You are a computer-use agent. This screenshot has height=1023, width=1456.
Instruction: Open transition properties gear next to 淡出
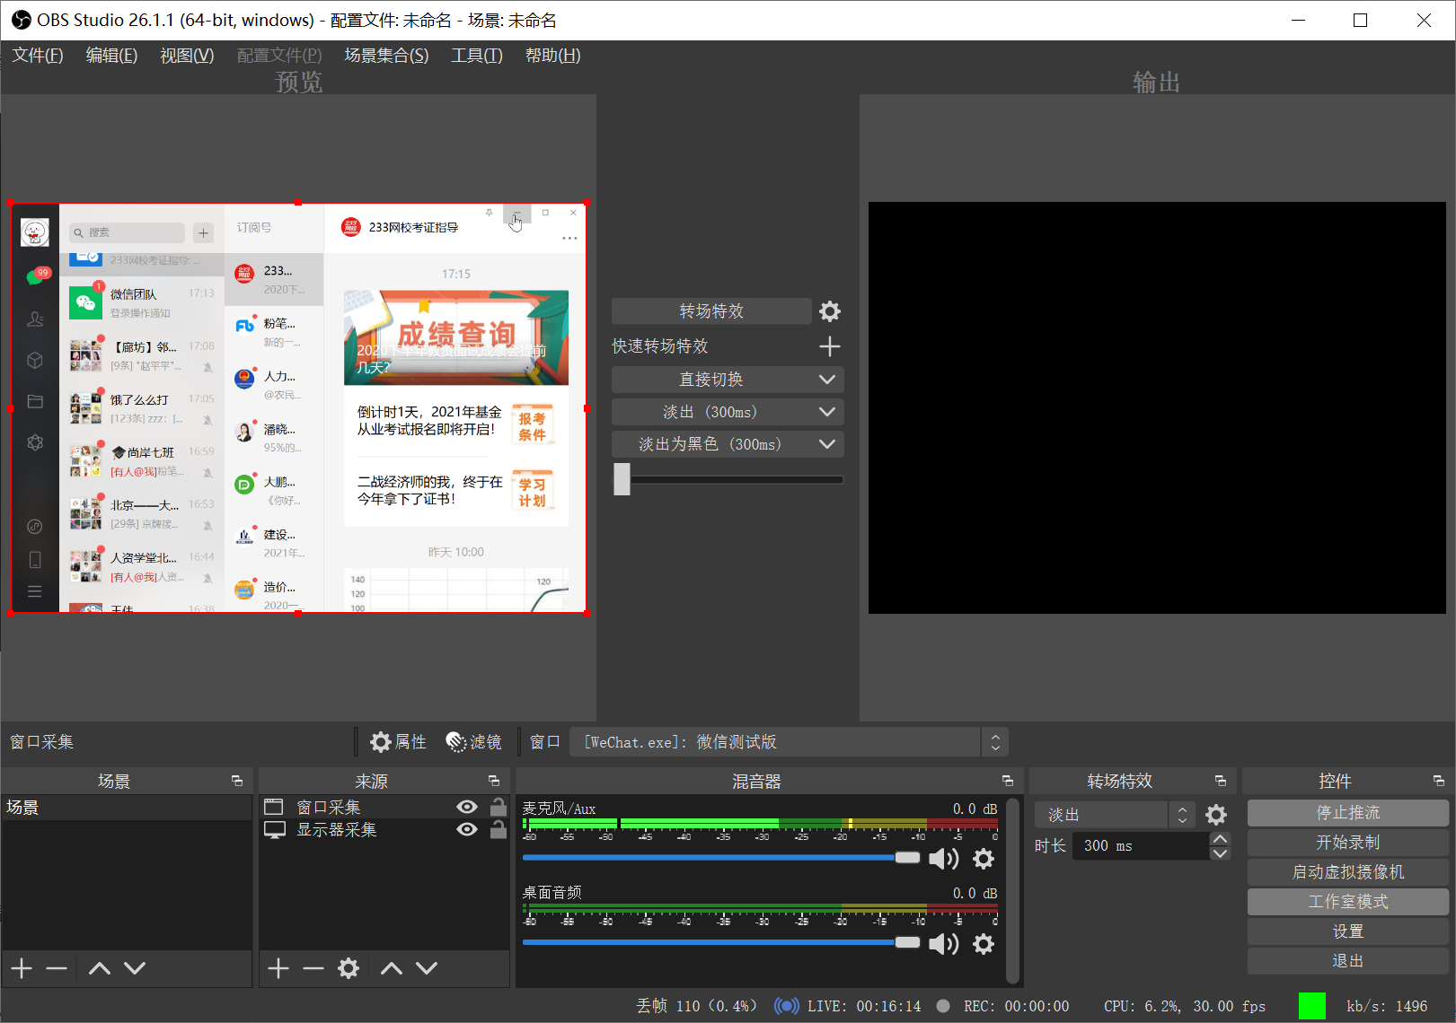tap(1216, 815)
